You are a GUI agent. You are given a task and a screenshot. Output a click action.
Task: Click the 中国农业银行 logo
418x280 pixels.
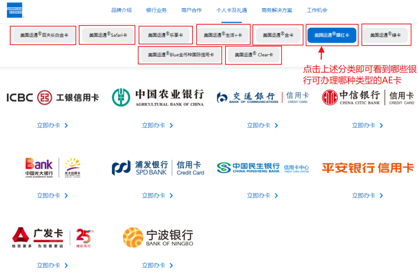[158, 98]
